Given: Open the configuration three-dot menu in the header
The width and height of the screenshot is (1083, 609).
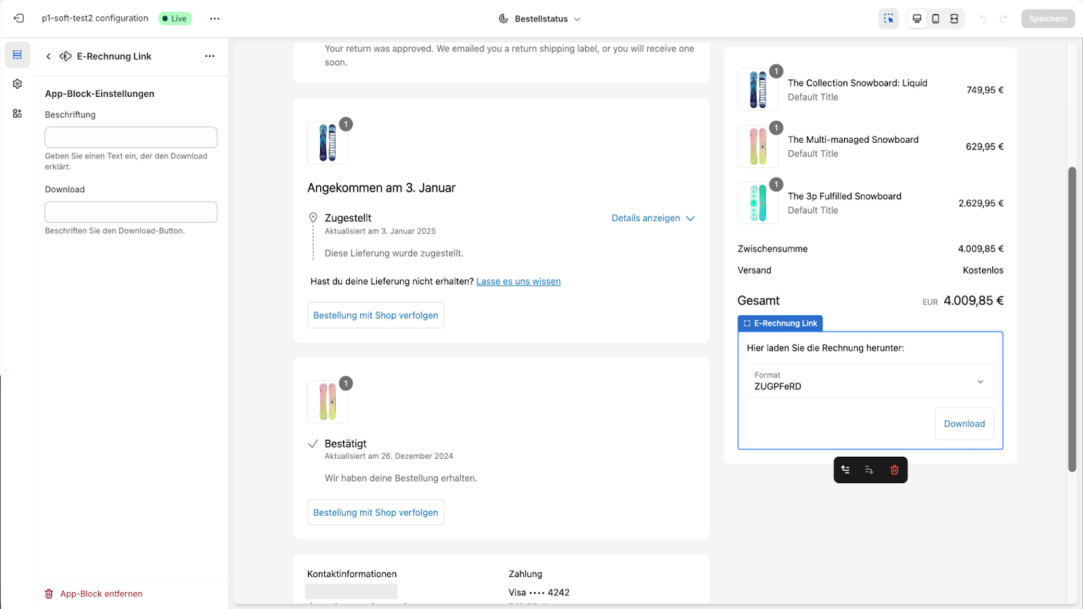Looking at the screenshot, I should point(215,18).
